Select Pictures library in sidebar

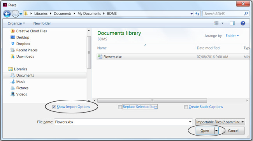tap(19, 88)
